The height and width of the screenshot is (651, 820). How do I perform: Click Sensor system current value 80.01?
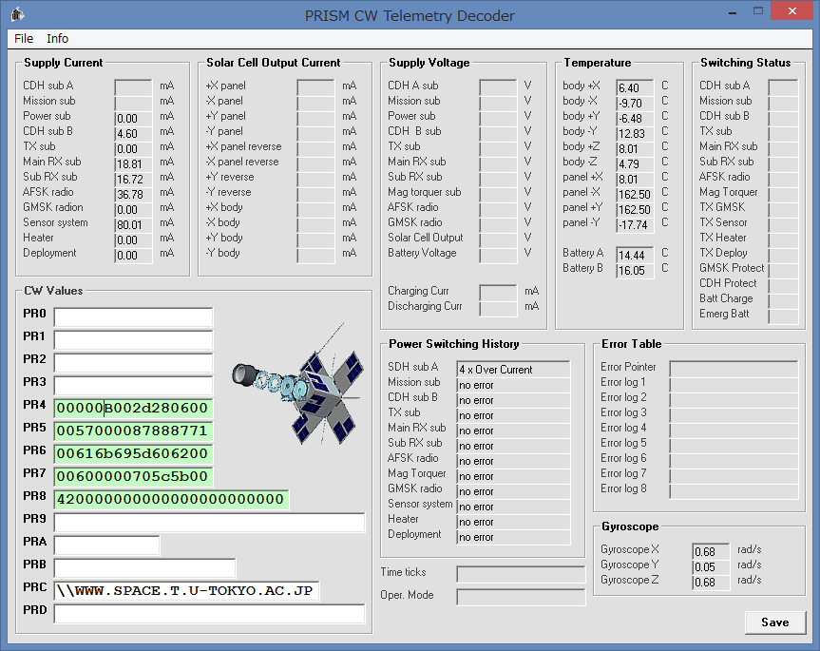[x=133, y=225]
